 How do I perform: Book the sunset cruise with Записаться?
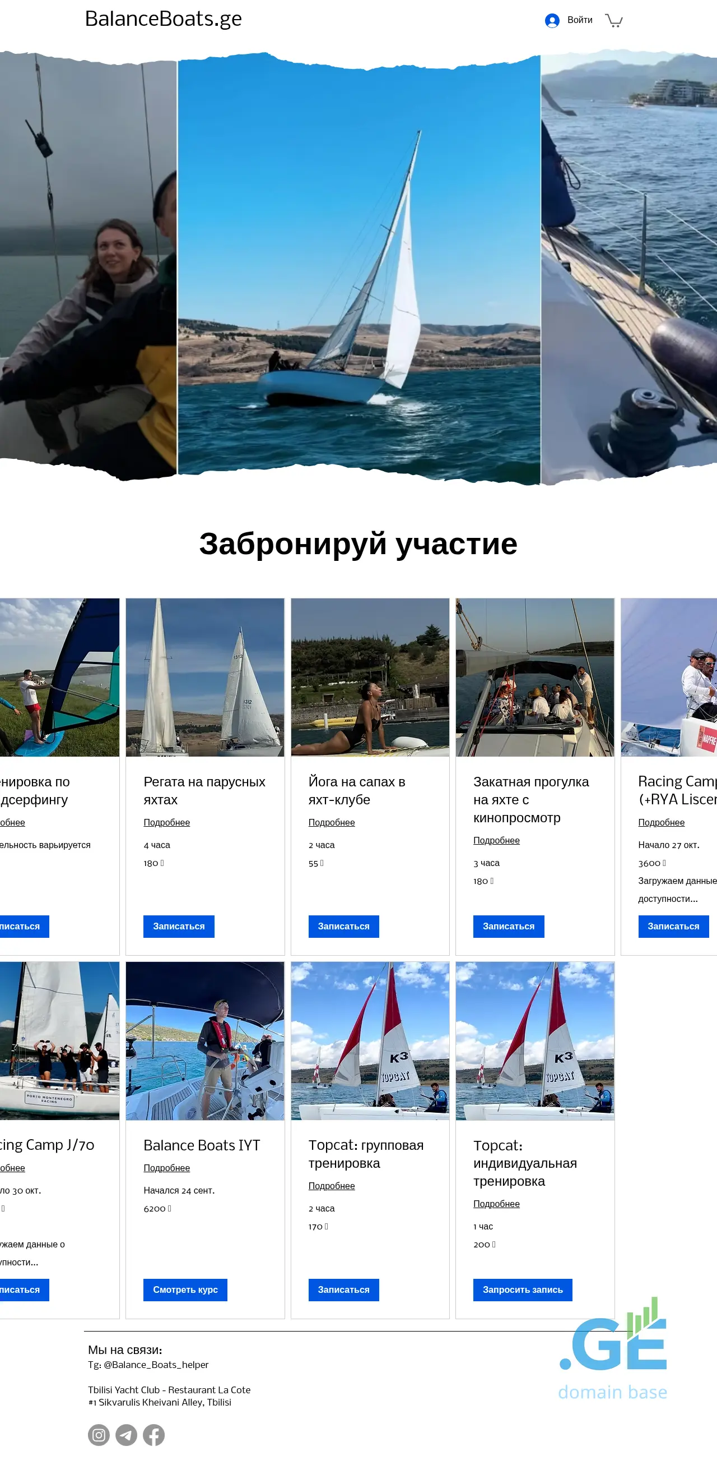(509, 926)
